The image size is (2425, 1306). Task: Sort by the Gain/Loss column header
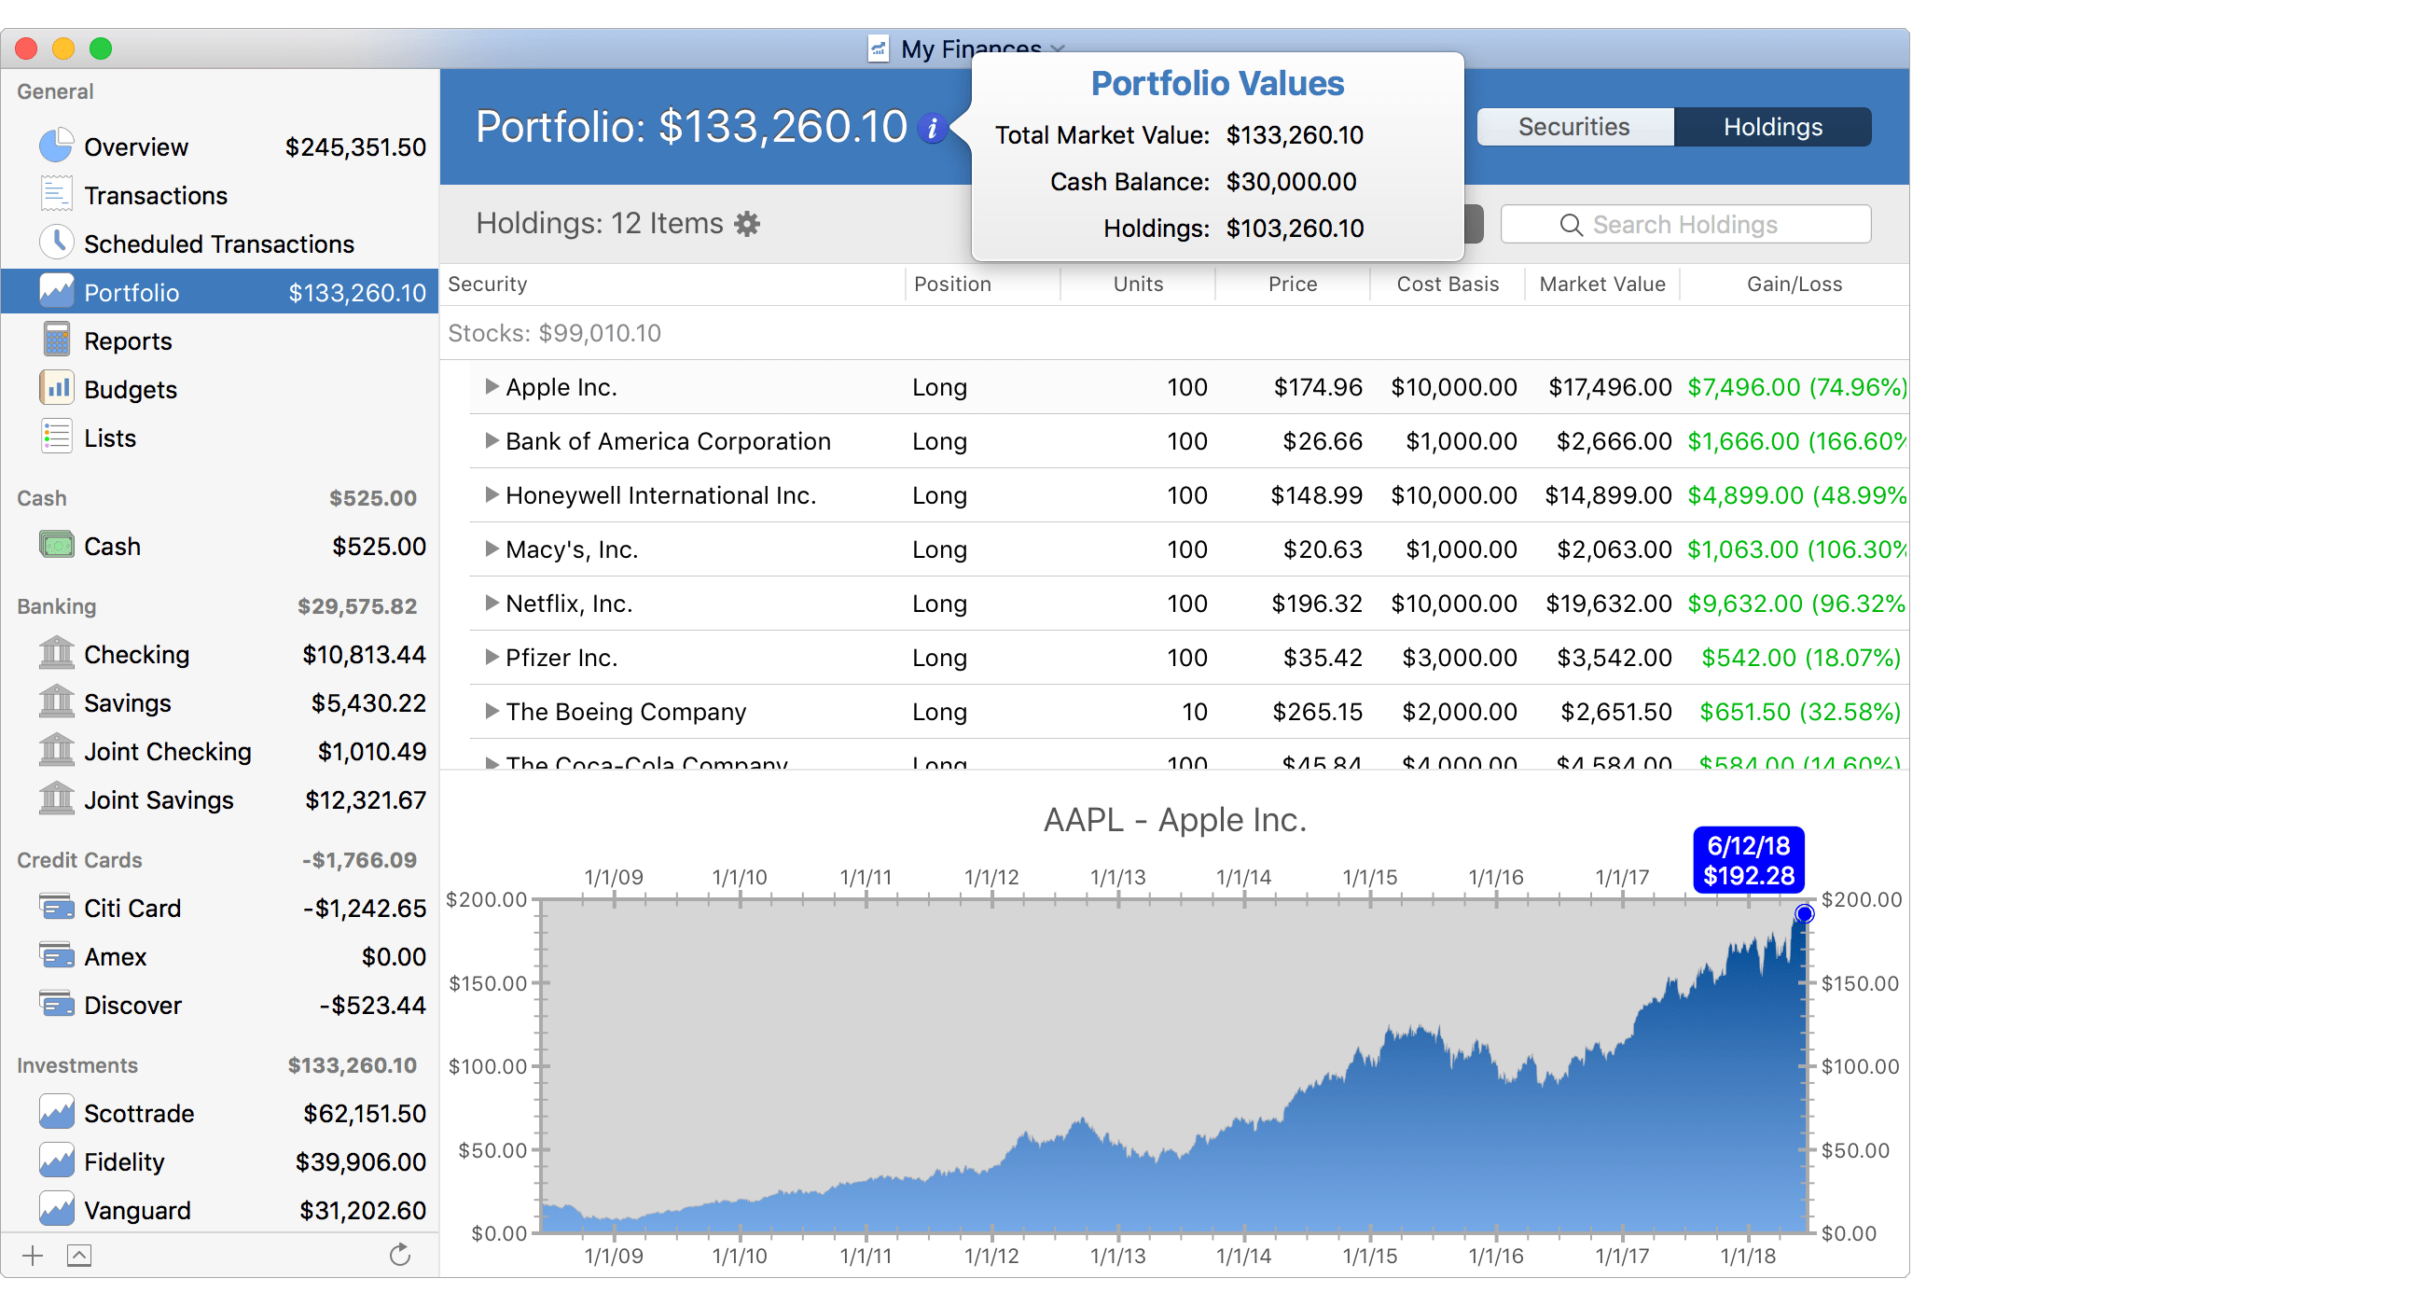point(1794,284)
